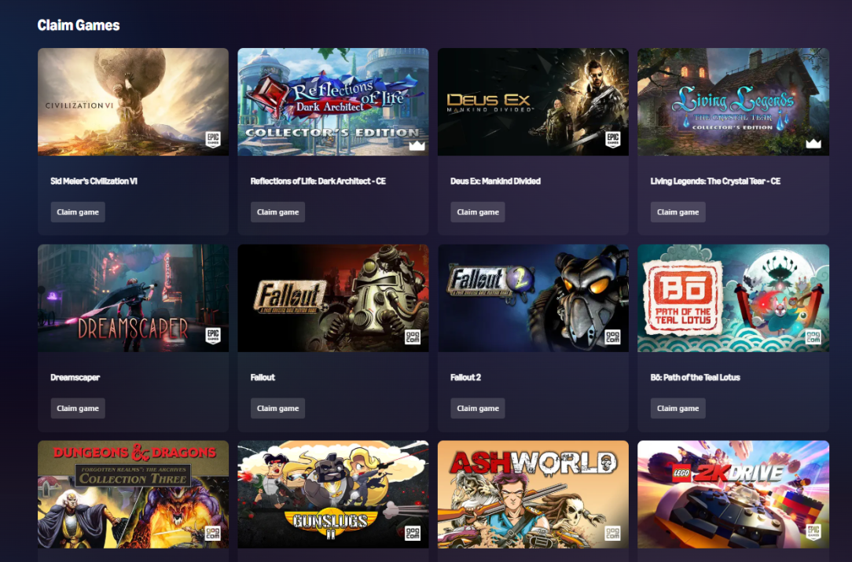The image size is (852, 562).
Task: Select title Bō: Path of the Teal Lotus
Action: [x=695, y=377]
